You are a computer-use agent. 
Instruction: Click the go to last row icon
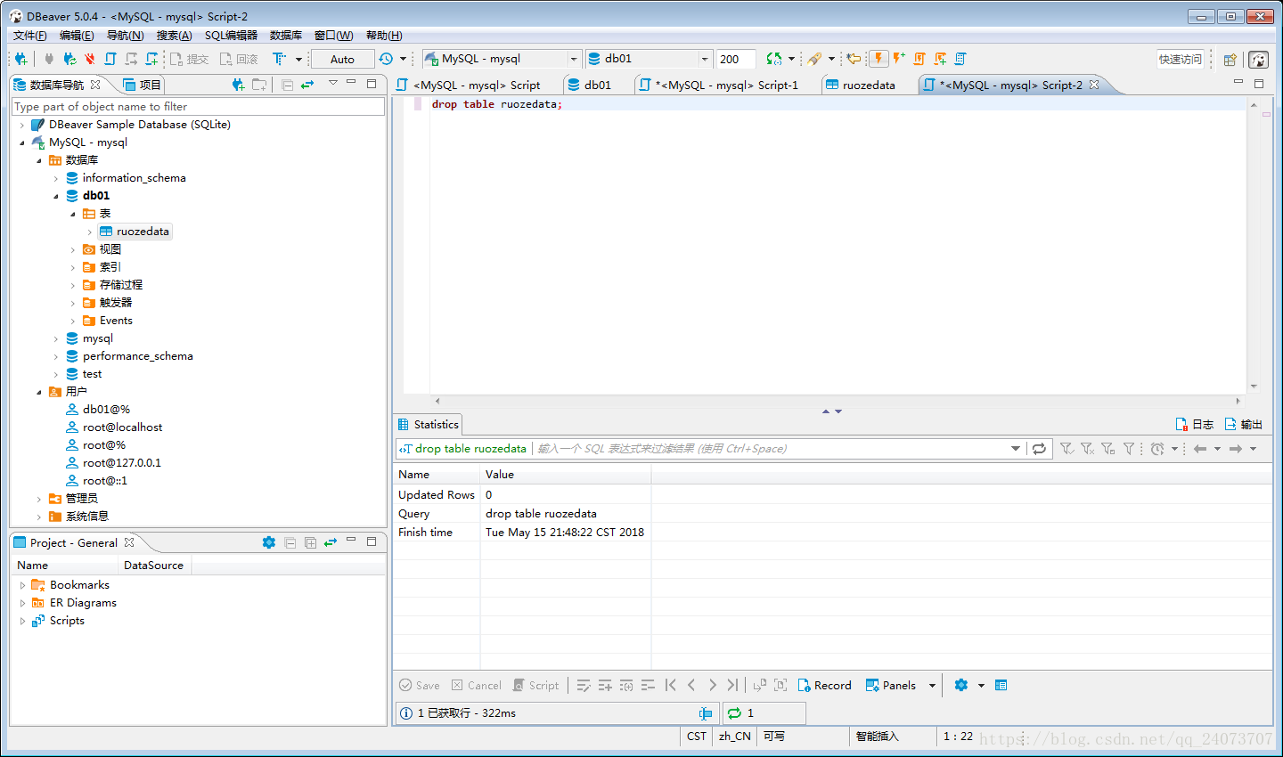click(x=732, y=685)
